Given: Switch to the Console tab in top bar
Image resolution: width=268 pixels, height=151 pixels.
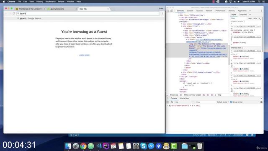Looking at the screenshot, I should (x=190, y=11).
